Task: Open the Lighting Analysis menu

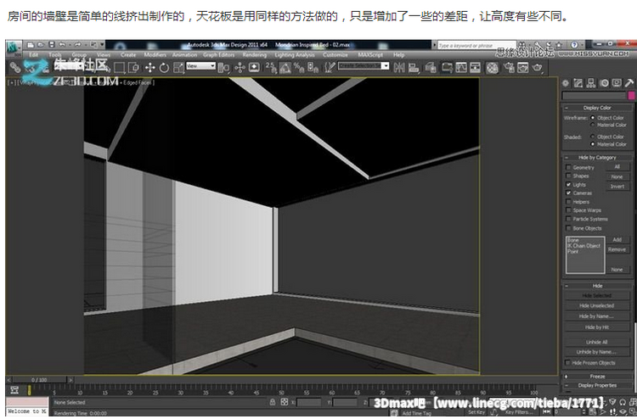Action: (x=295, y=55)
